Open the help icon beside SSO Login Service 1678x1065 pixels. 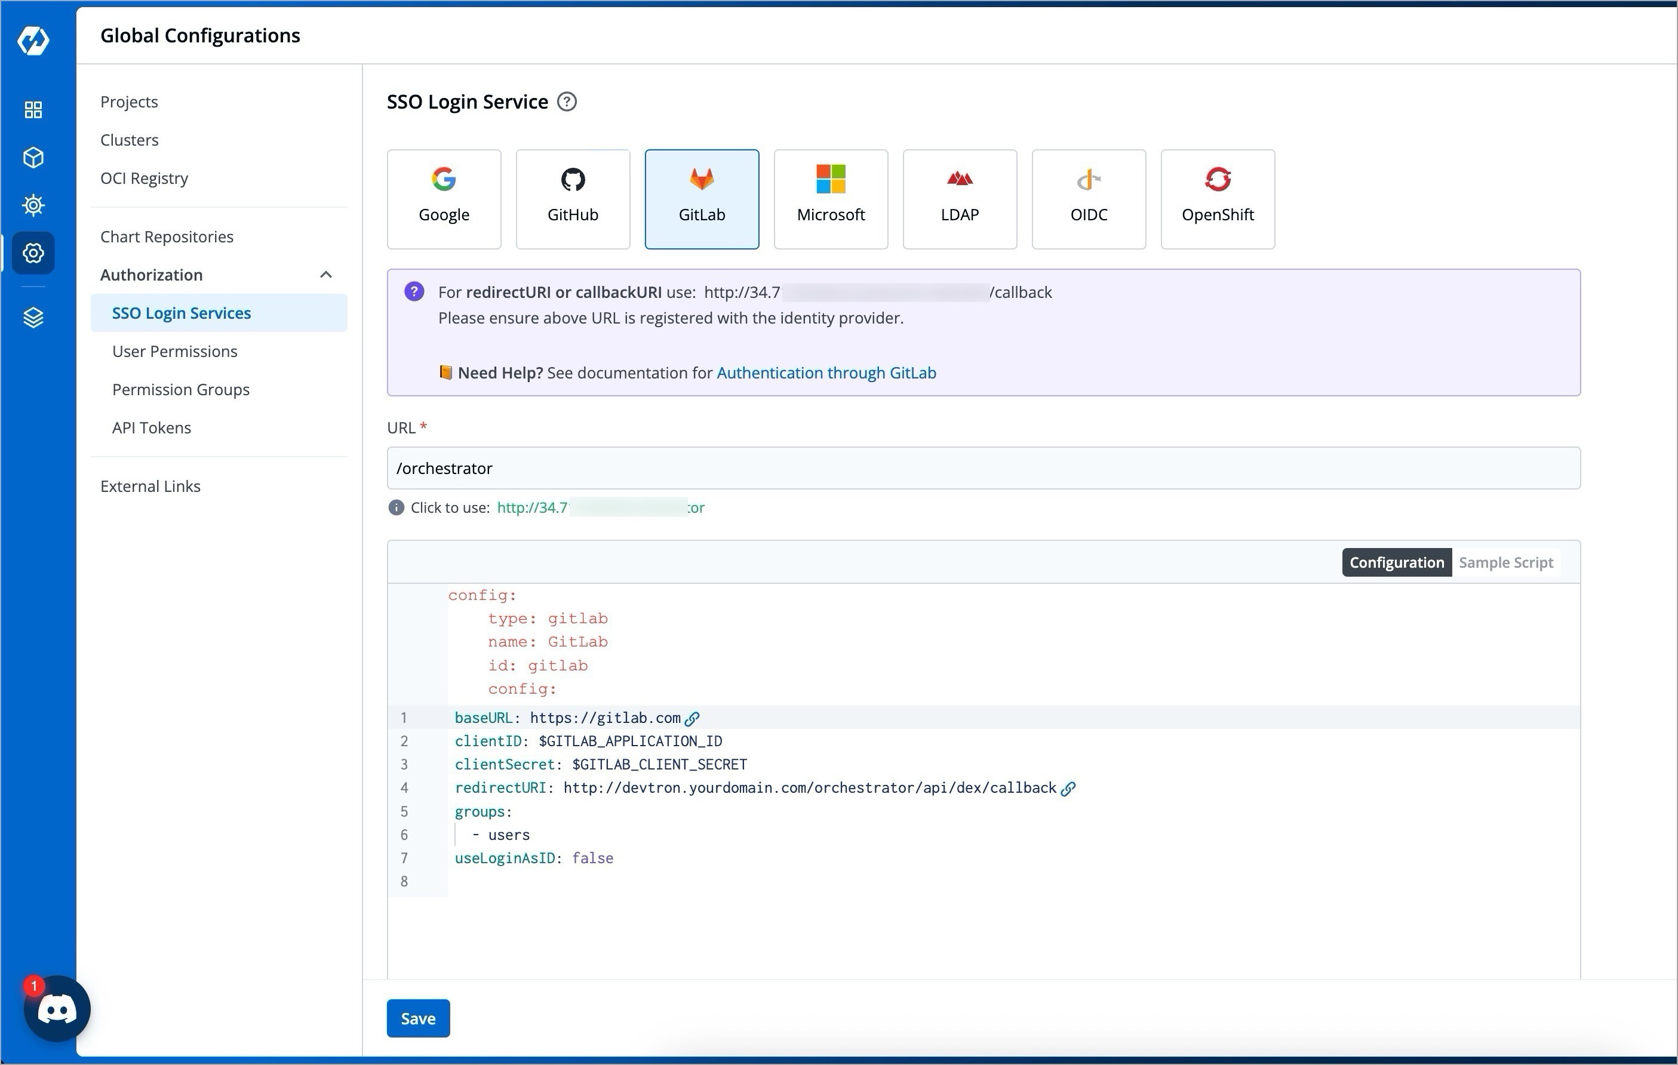point(567,101)
